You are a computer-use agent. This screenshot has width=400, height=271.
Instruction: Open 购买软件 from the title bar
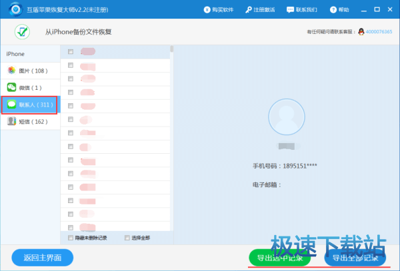tap(219, 10)
